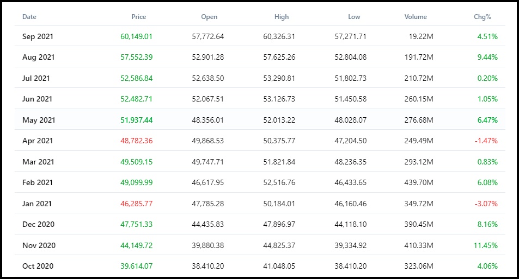The image size is (519, 279).
Task: Sort by the Volume column header
Action: click(416, 17)
